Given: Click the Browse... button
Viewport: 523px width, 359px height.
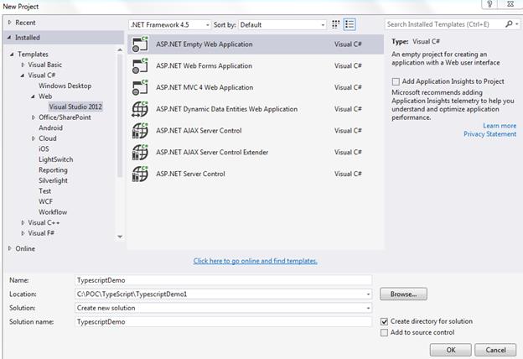Looking at the screenshot, I should (403, 294).
